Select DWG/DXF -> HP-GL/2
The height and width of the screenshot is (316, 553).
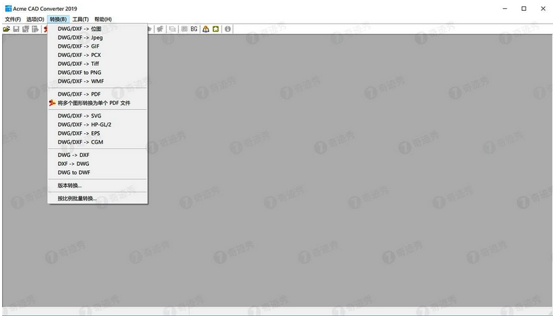(x=97, y=124)
